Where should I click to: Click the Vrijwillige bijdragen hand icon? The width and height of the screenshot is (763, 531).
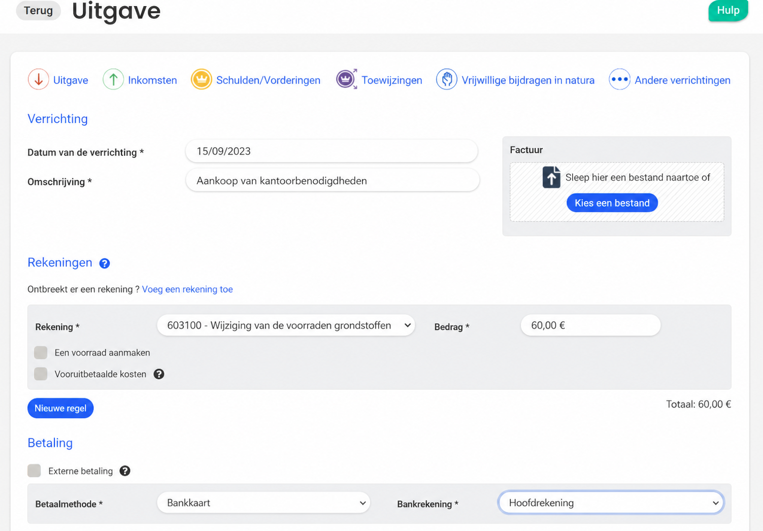point(447,80)
